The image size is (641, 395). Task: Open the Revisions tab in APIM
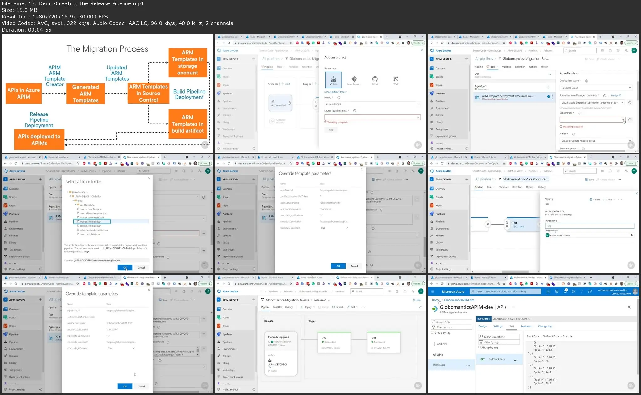pyautogui.click(x=526, y=326)
